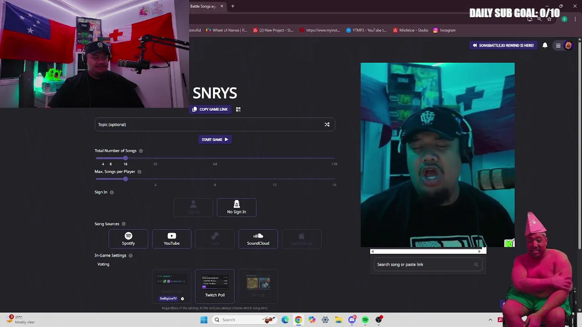This screenshot has height=327, width=582.
Task: Open the Song Sources info icon
Action: tap(124, 224)
